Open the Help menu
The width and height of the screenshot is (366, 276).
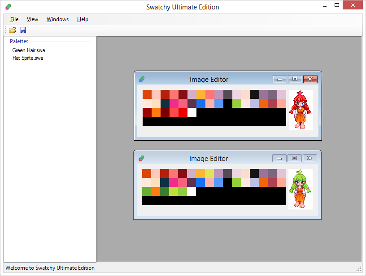point(83,19)
